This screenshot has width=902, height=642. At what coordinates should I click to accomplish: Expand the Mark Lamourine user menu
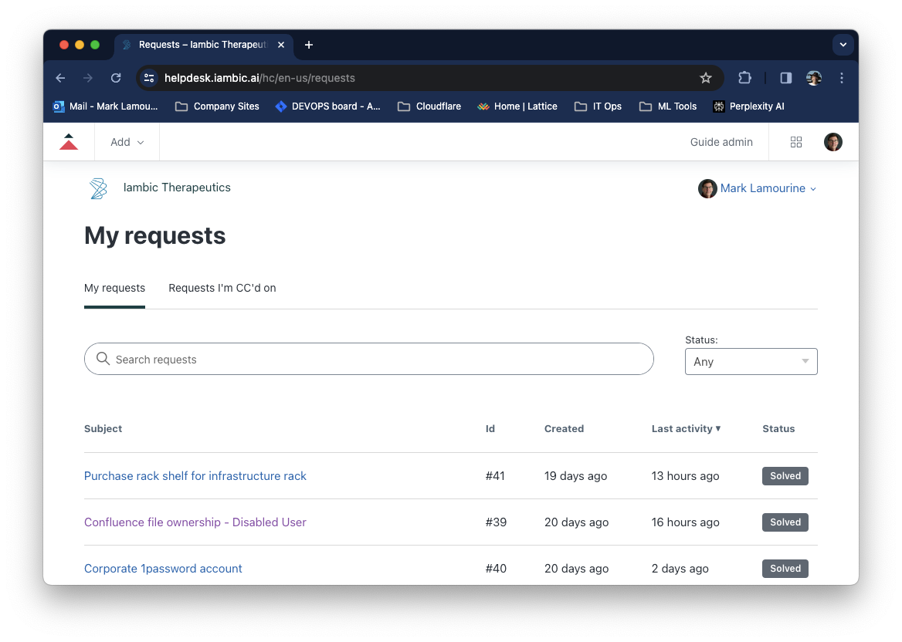[761, 188]
